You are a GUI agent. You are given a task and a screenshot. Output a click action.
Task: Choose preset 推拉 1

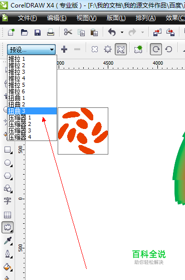tap(32, 59)
